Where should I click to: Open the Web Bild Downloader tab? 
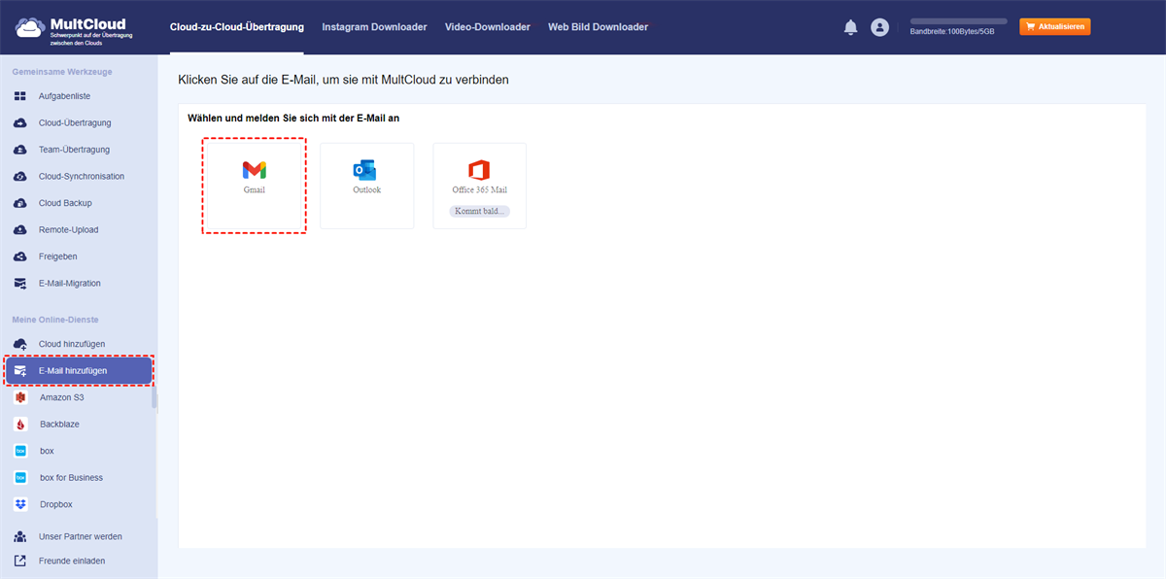[598, 27]
